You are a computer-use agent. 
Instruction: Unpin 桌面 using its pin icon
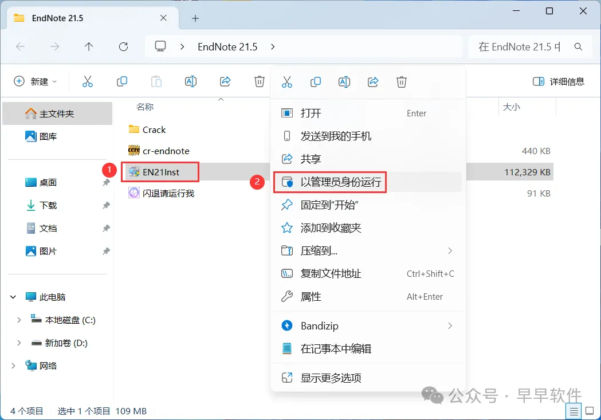tap(106, 183)
